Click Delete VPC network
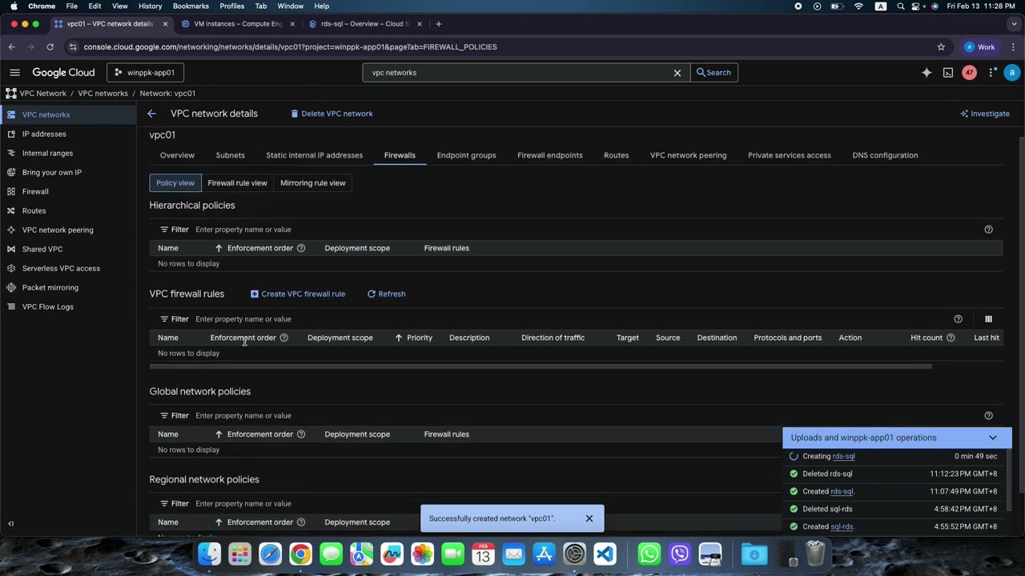The height and width of the screenshot is (576, 1025). click(x=332, y=114)
